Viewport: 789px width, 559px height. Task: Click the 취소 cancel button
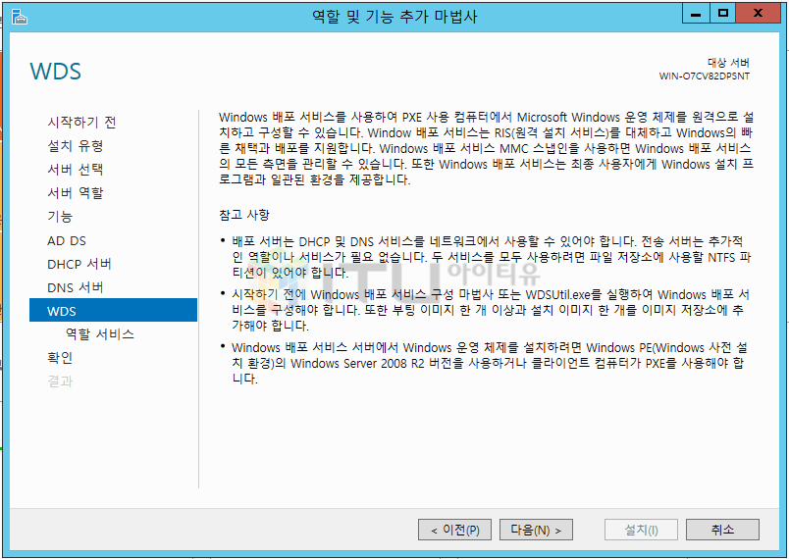pos(722,530)
